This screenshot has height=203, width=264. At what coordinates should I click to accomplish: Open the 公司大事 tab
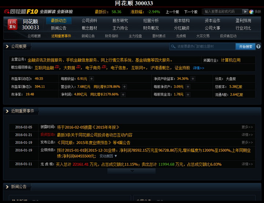(x=212, y=28)
